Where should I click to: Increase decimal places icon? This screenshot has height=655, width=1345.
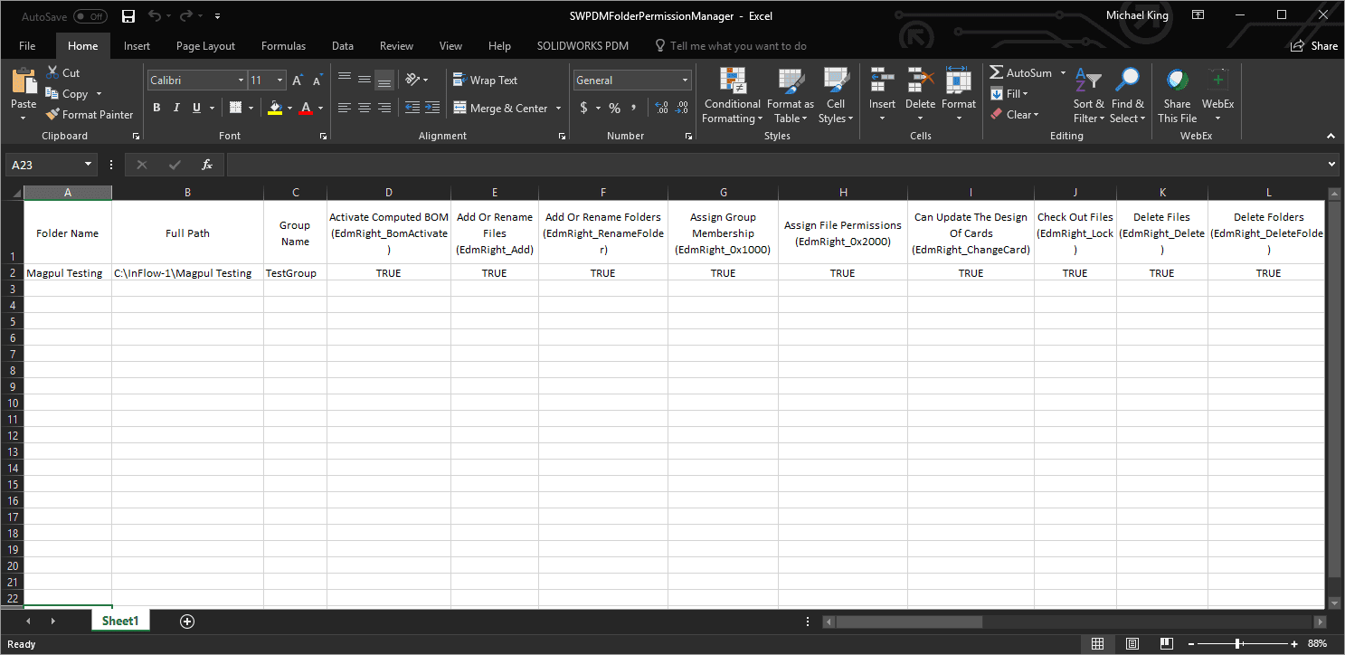coord(661,108)
